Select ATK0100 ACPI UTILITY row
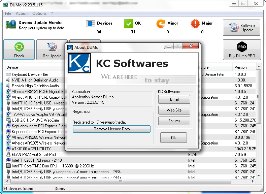The image size is (266, 194). point(130,149)
